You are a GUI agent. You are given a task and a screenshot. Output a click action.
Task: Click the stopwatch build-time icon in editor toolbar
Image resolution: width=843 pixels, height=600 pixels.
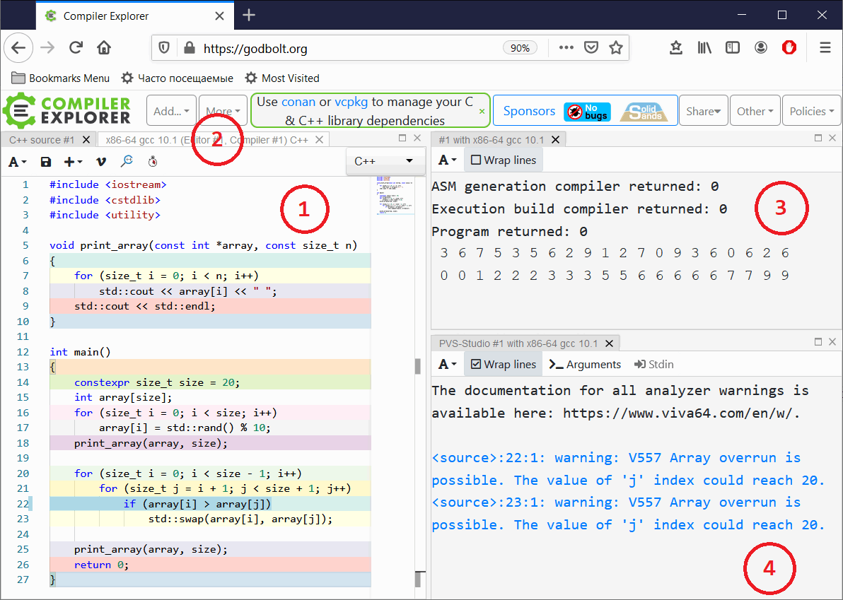click(x=153, y=162)
